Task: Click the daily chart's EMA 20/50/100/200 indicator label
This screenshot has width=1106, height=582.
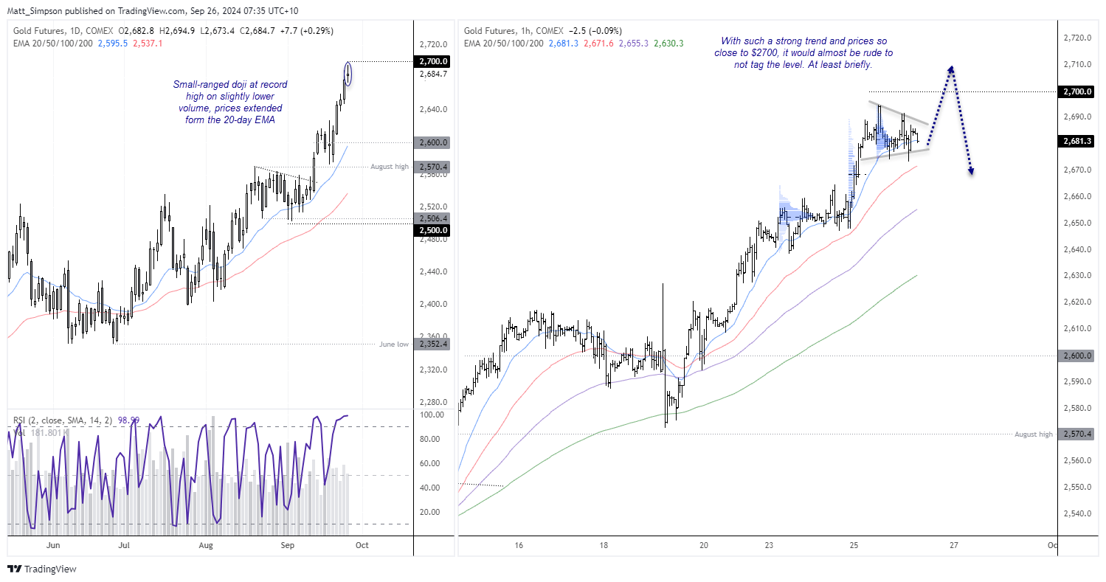Action: point(52,44)
